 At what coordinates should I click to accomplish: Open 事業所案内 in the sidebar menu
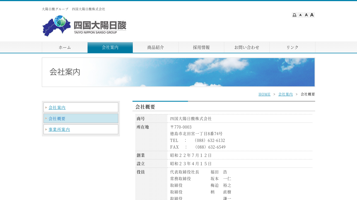pyautogui.click(x=59, y=129)
